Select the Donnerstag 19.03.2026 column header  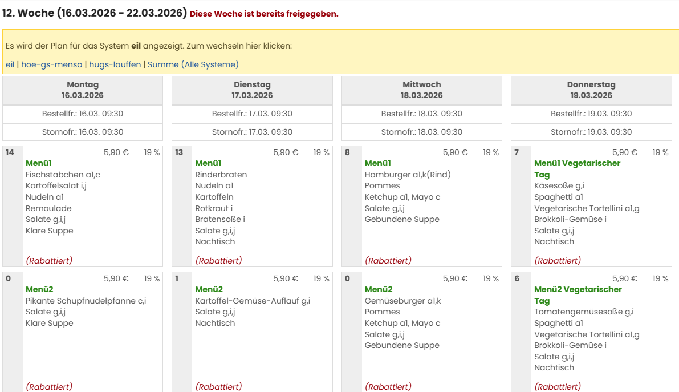(x=591, y=90)
